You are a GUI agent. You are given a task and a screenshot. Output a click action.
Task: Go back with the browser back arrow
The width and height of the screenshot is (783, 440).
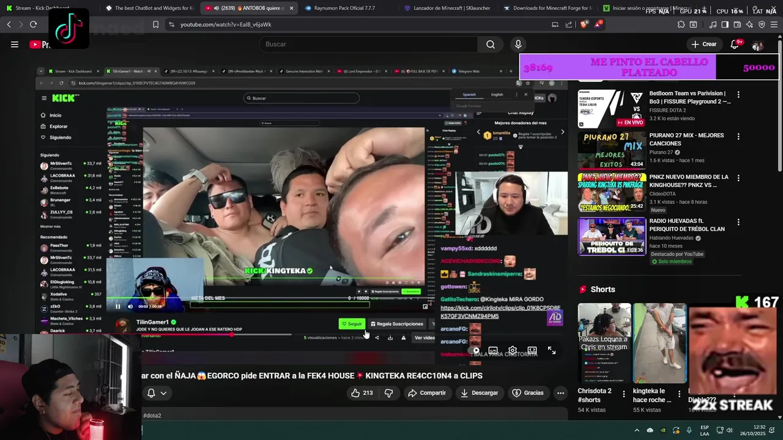9,24
